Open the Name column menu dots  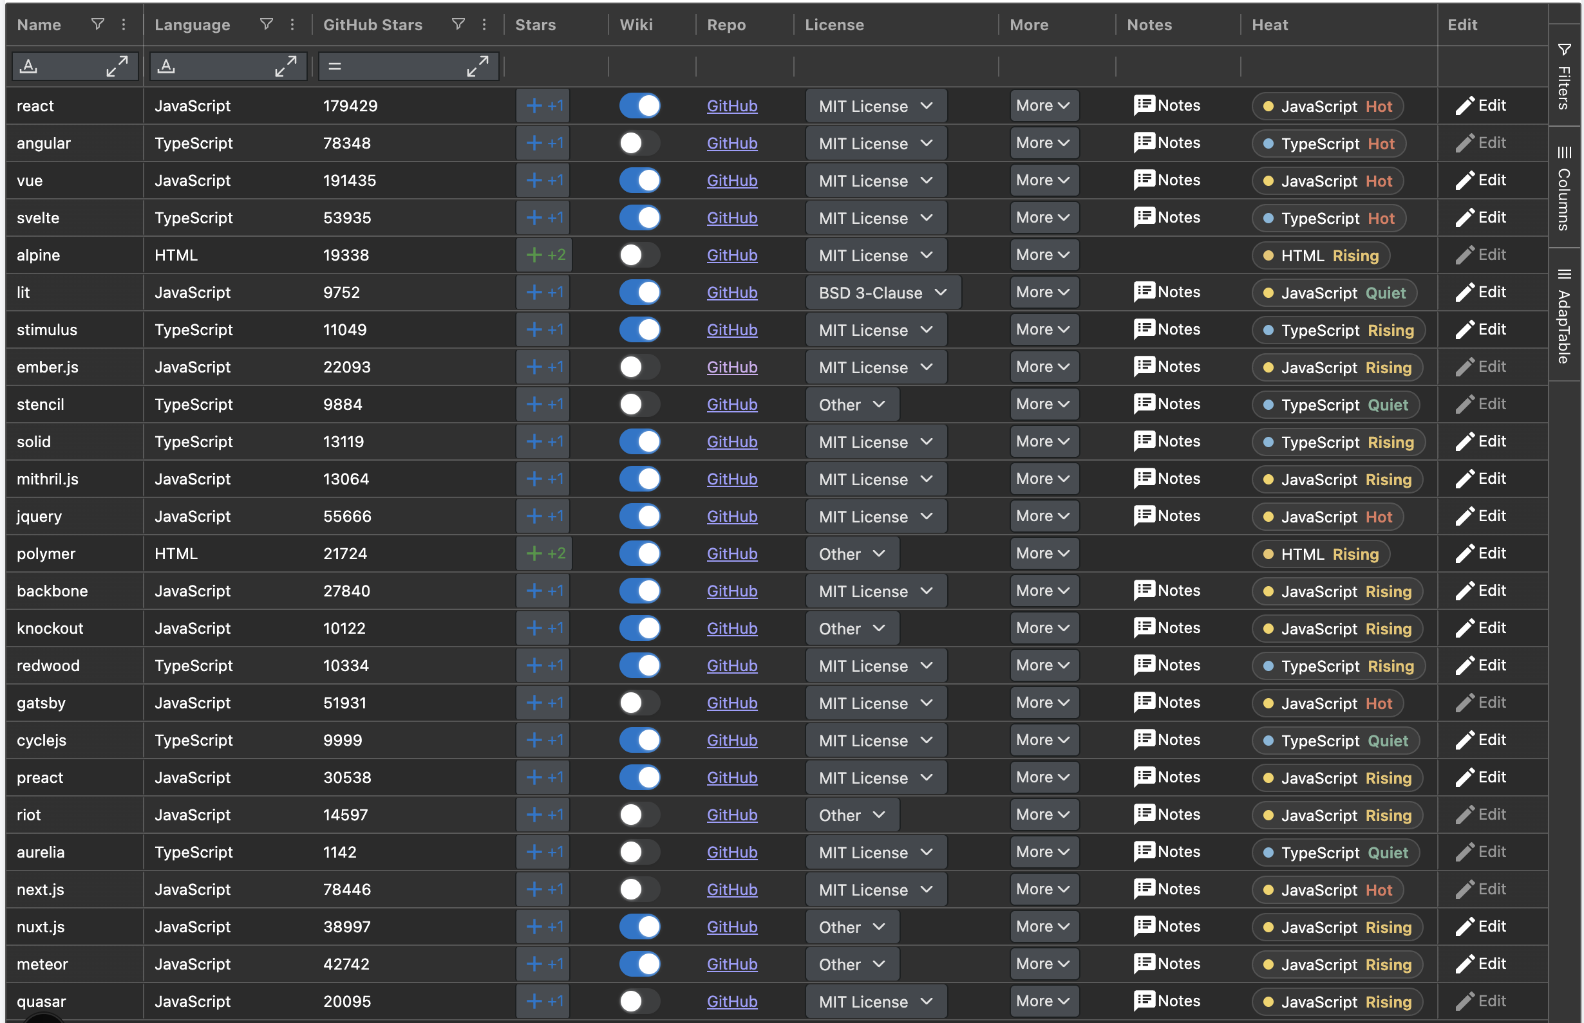pyautogui.click(x=124, y=24)
